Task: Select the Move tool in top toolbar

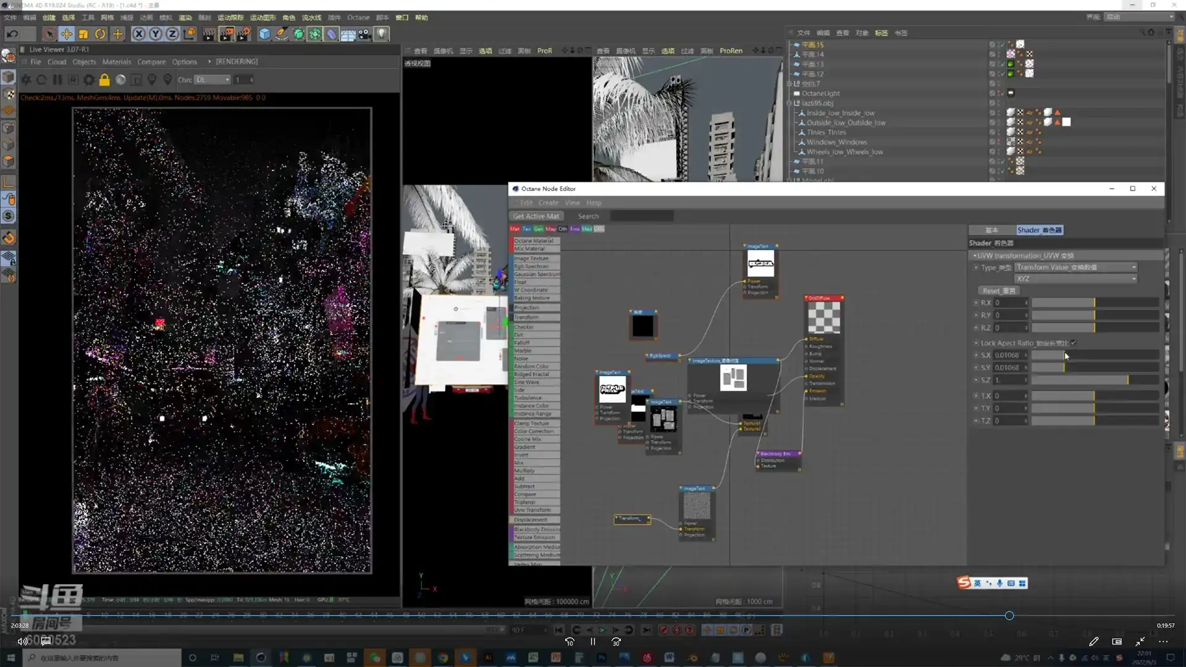Action: point(67,34)
